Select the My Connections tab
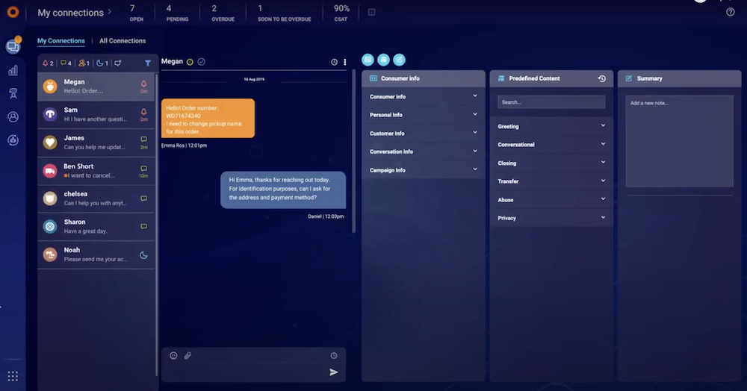The width and height of the screenshot is (747, 391). pyautogui.click(x=61, y=41)
